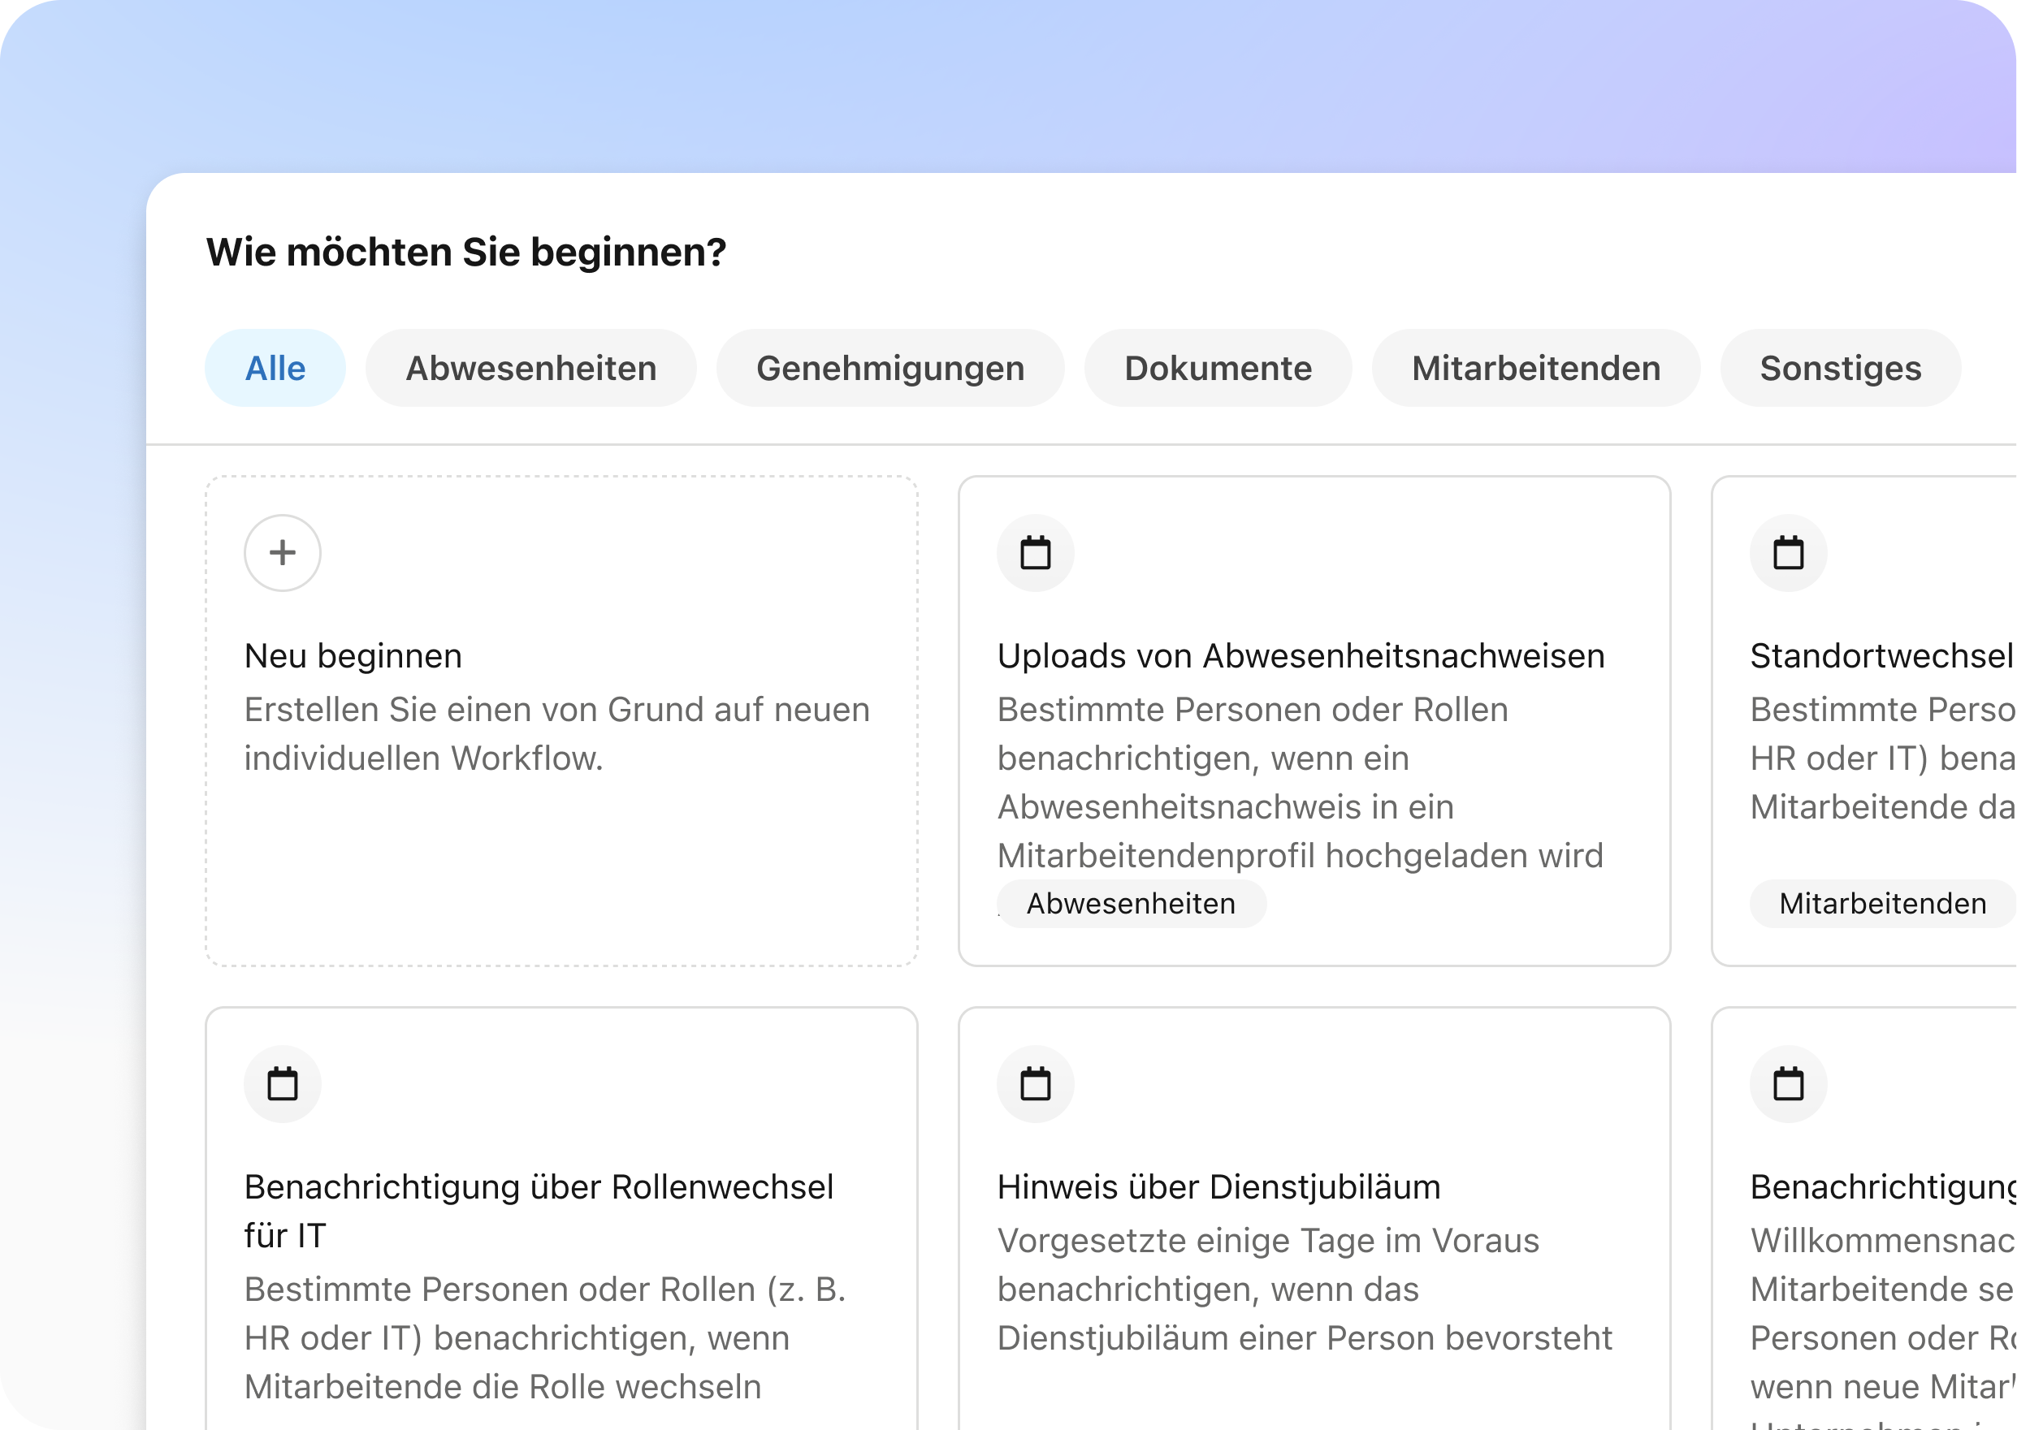The height and width of the screenshot is (1430, 2017).
Task: Click the plus icon on Neu beginnen card
Action: pyautogui.click(x=282, y=553)
